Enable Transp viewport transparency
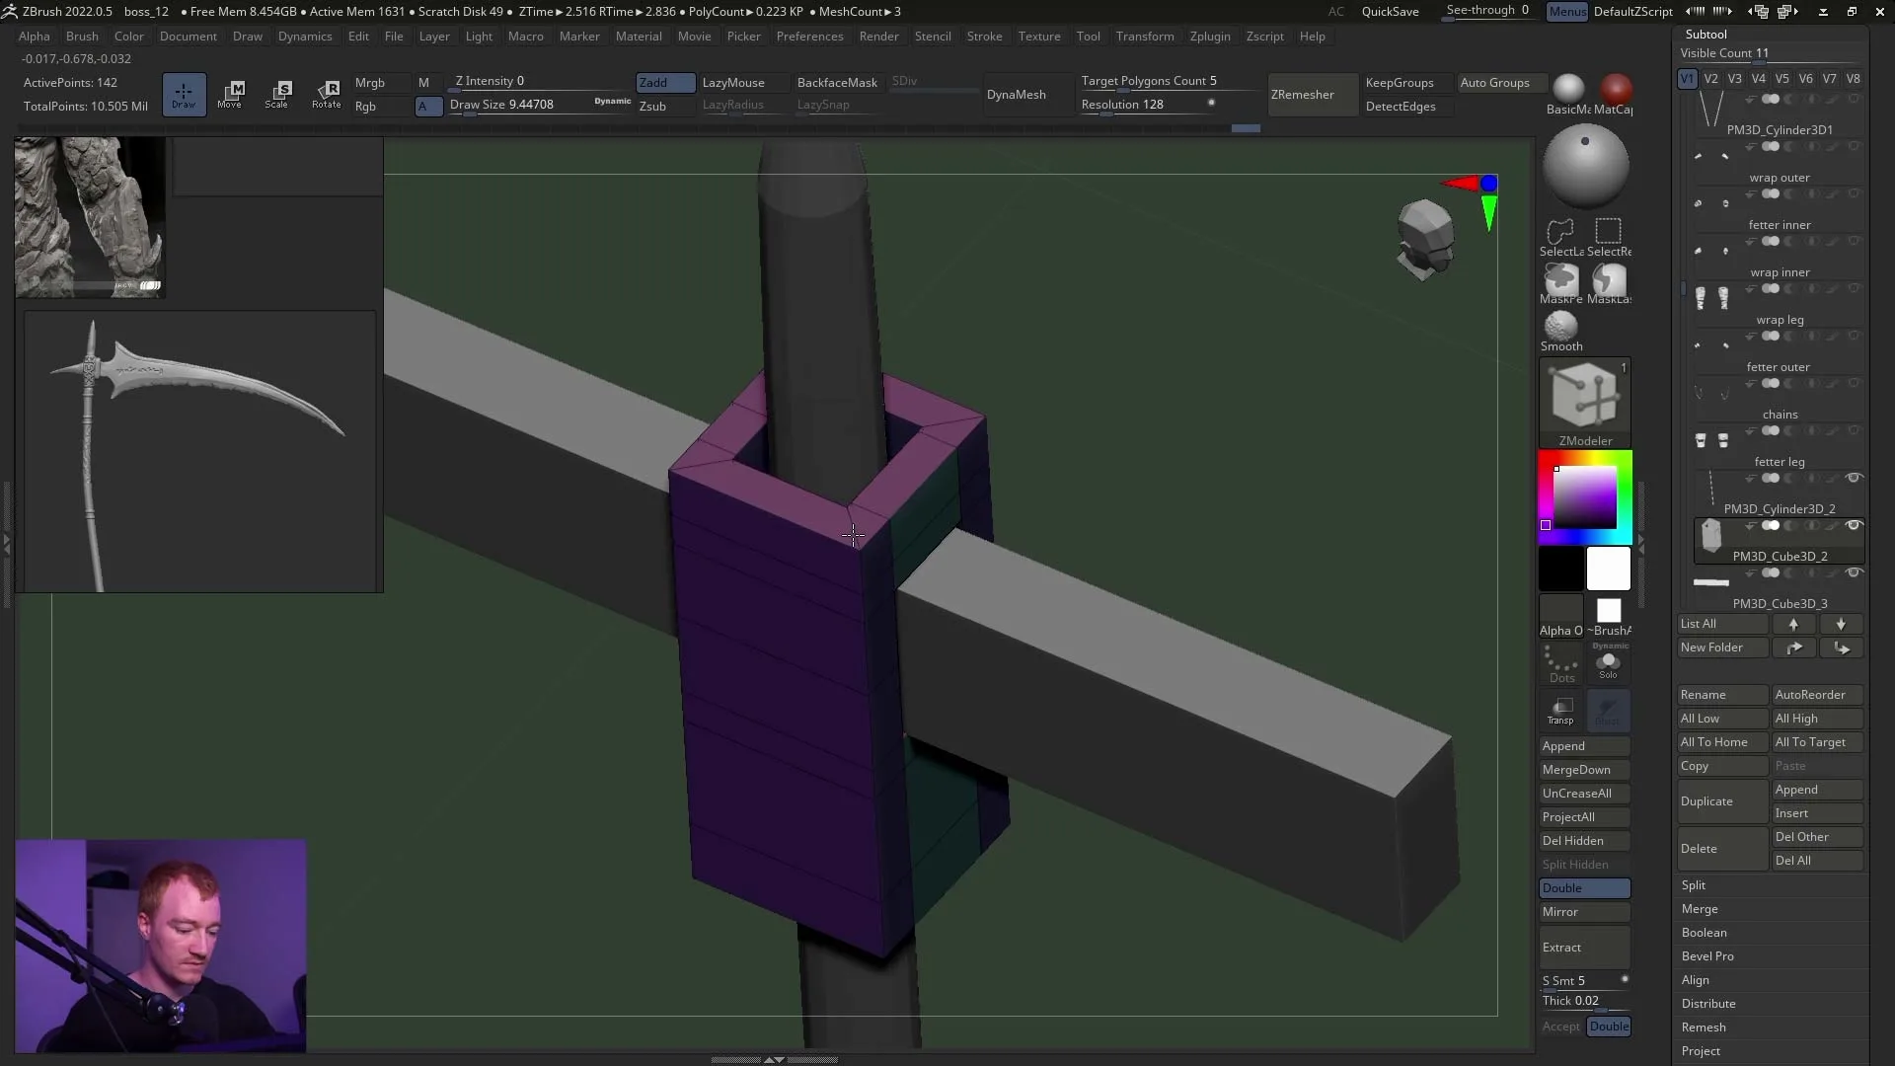 pos(1560,711)
